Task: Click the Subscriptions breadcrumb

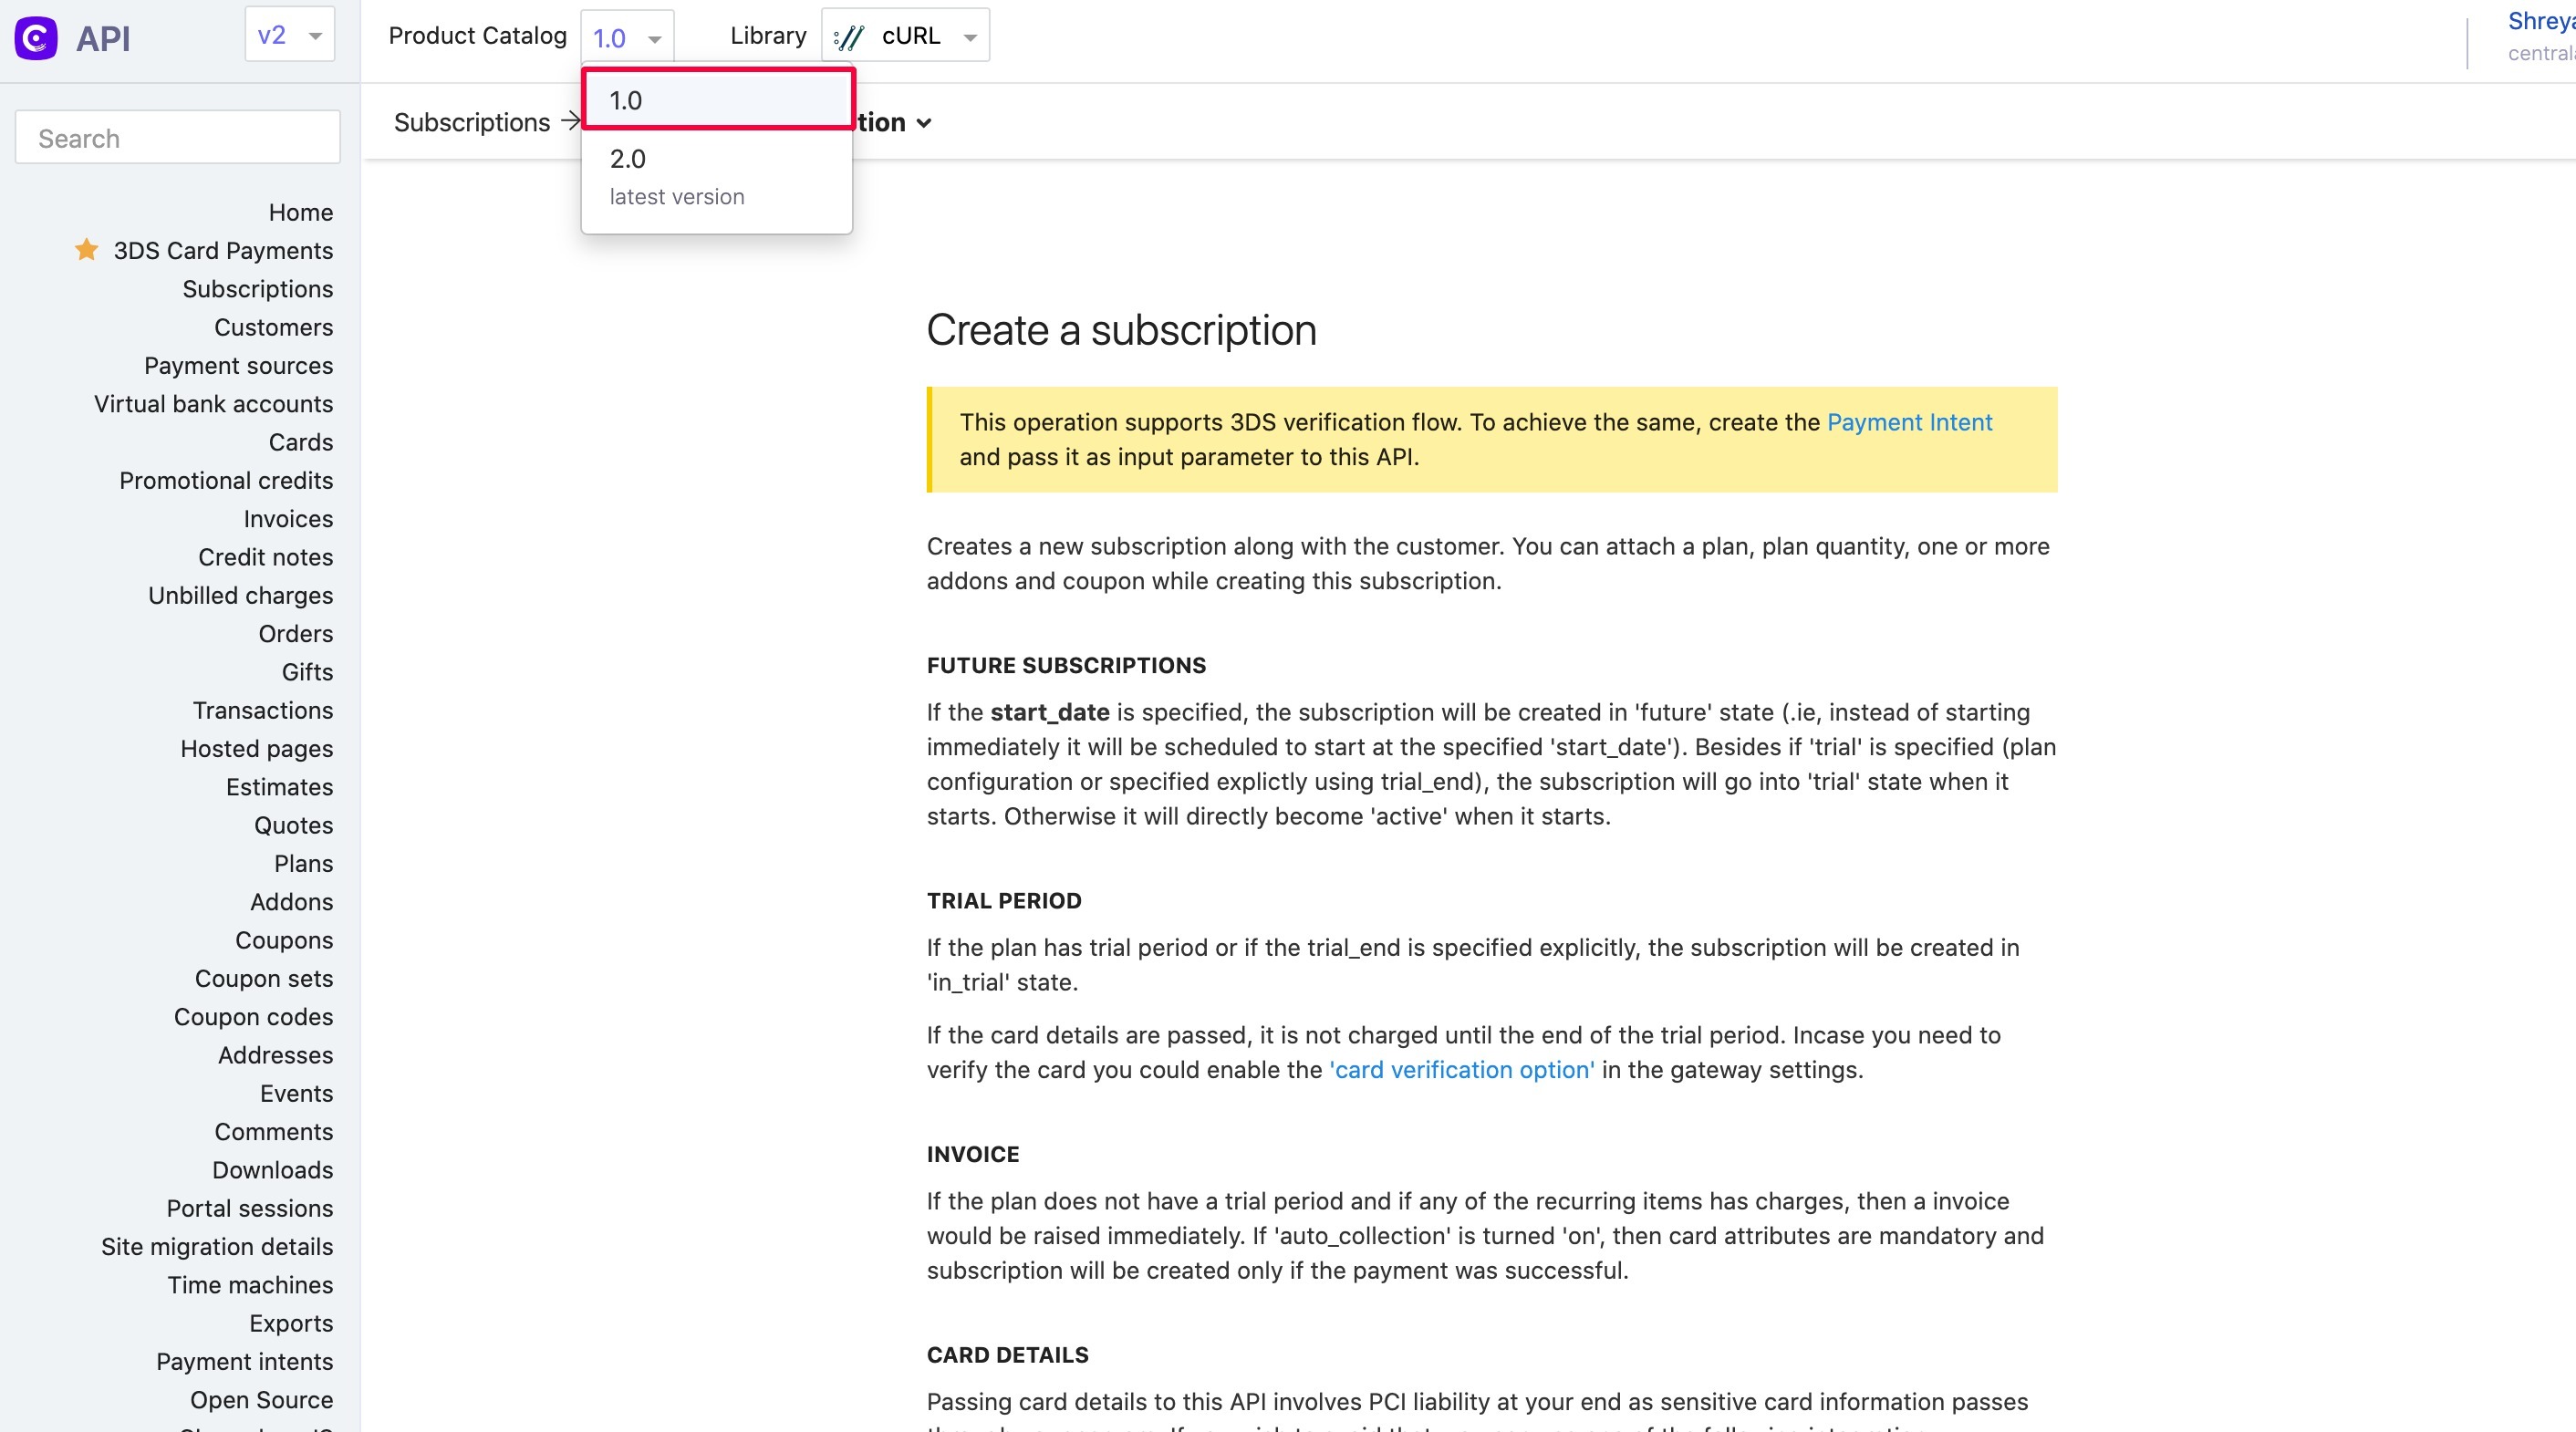Action: point(472,122)
